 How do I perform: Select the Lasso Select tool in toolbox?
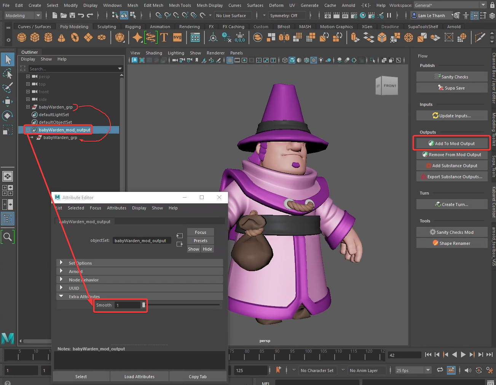click(x=8, y=73)
